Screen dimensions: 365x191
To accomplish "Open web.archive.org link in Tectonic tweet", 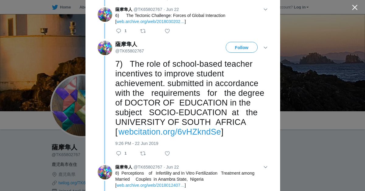I will coord(151,22).
